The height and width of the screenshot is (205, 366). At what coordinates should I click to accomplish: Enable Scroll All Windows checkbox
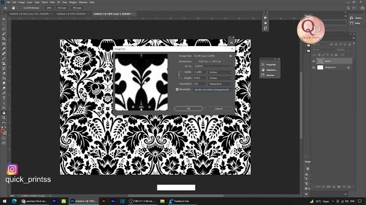22,8
